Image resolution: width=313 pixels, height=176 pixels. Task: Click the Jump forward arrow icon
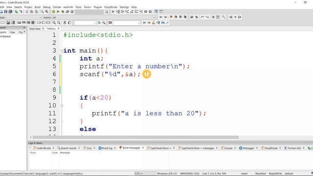pyautogui.click(x=165, y=17)
